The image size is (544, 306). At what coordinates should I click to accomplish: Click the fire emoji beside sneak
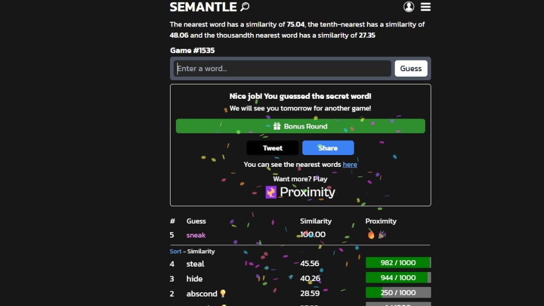pos(370,234)
